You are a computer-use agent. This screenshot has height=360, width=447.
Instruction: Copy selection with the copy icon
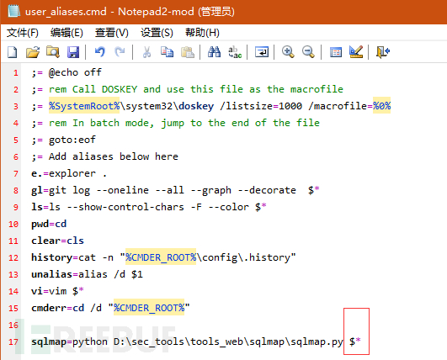(167, 52)
